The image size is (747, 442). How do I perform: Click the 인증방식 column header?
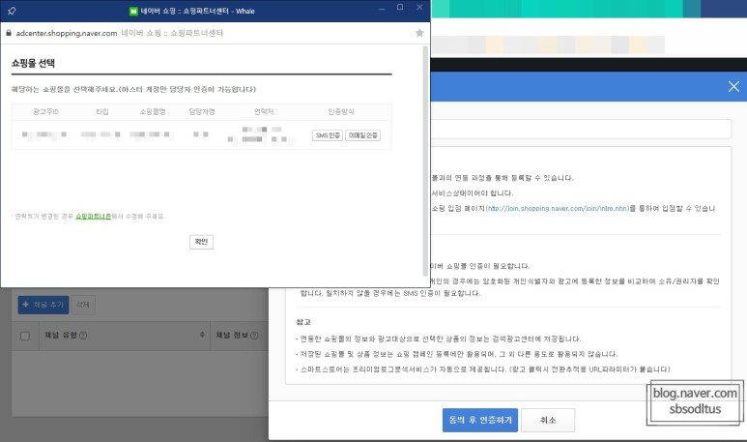click(341, 111)
